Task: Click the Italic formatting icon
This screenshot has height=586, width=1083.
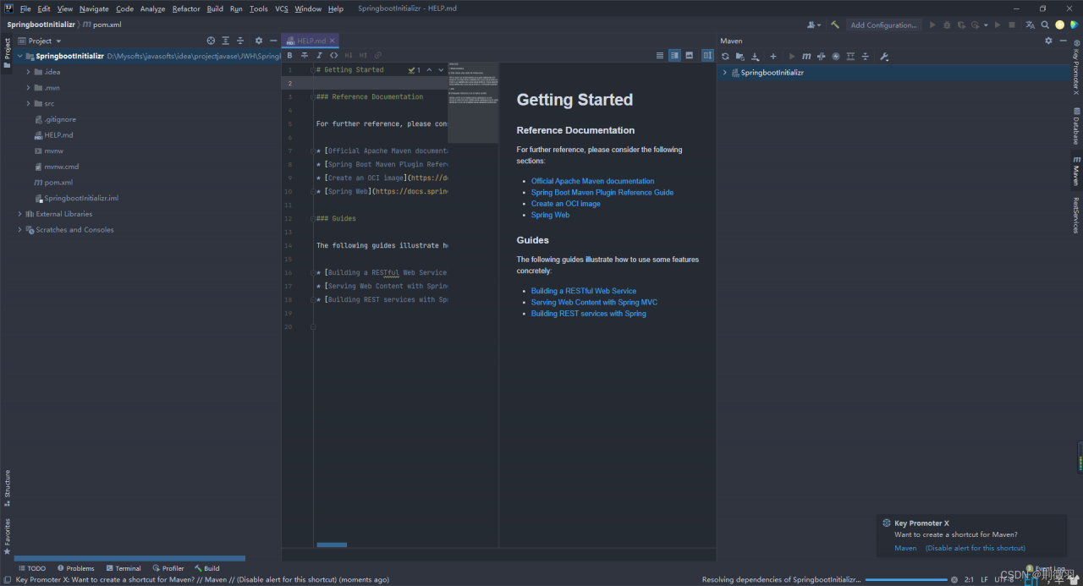Action: click(x=318, y=55)
